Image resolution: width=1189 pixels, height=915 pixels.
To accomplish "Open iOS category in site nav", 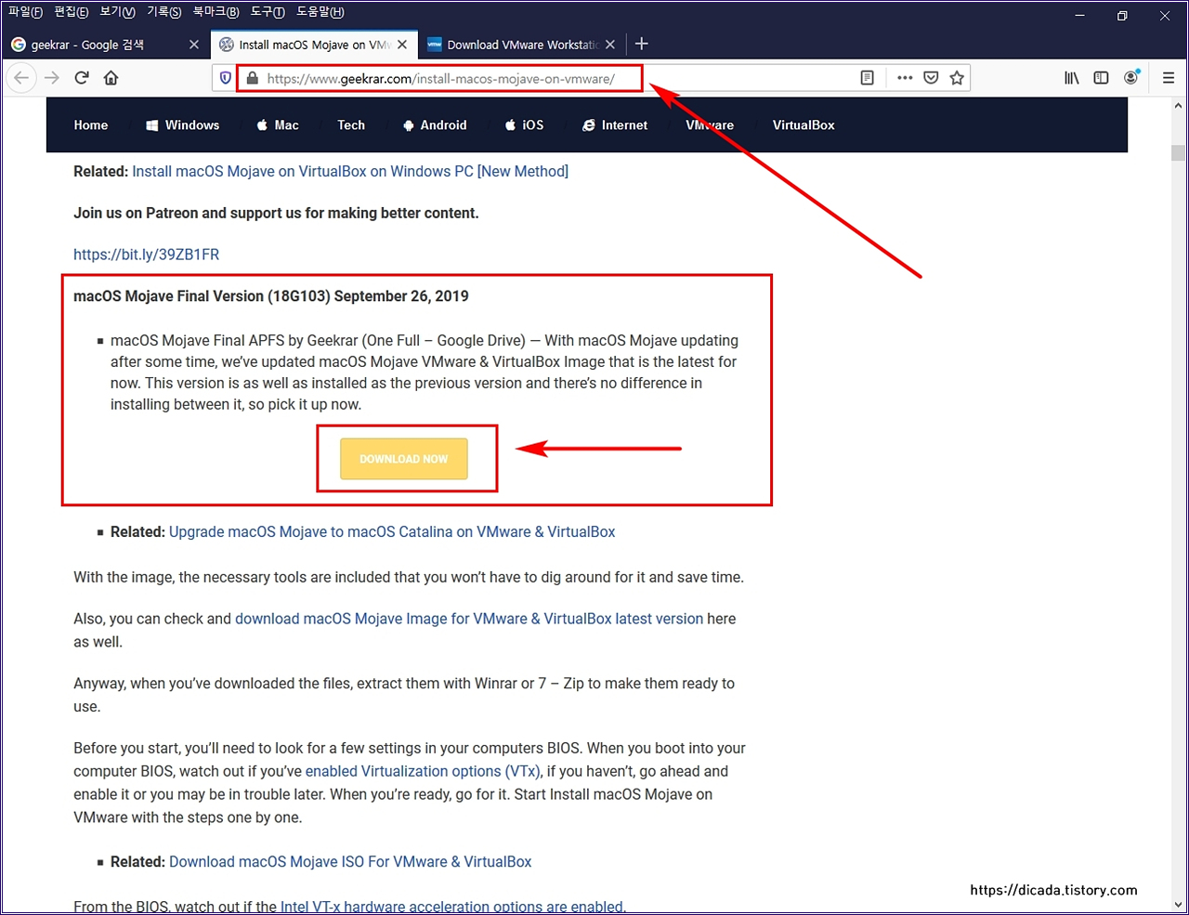I will tap(525, 125).
